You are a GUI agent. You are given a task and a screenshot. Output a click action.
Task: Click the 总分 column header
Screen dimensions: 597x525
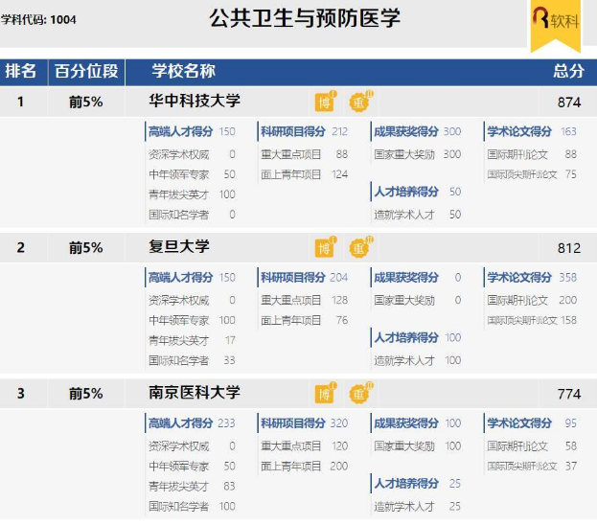(x=568, y=71)
